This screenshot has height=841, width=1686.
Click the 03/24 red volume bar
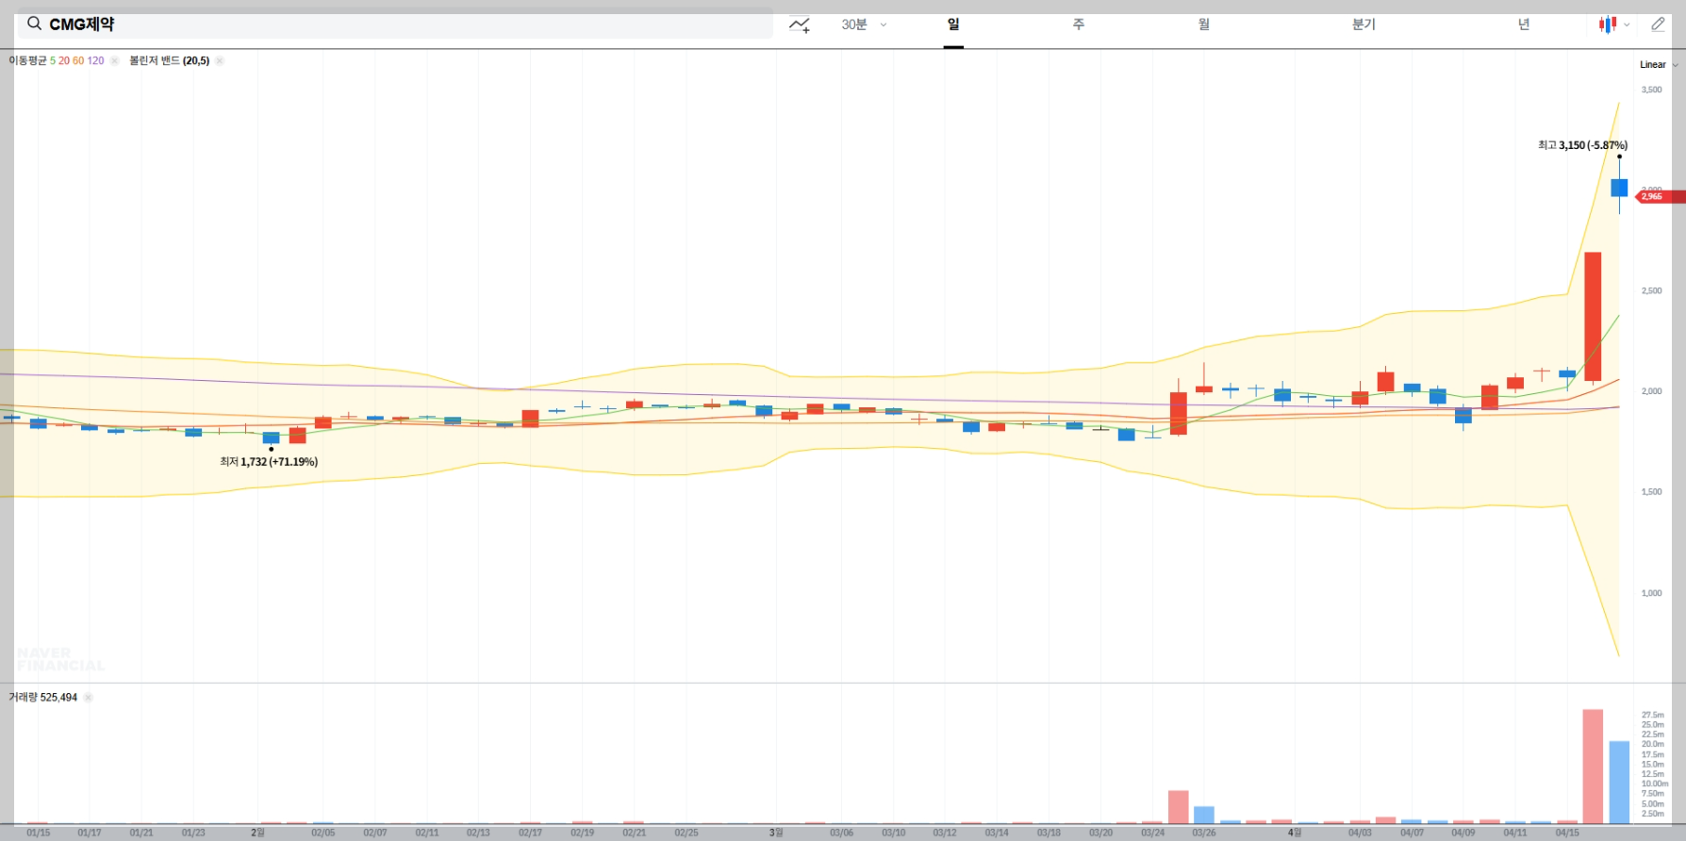point(1178,807)
